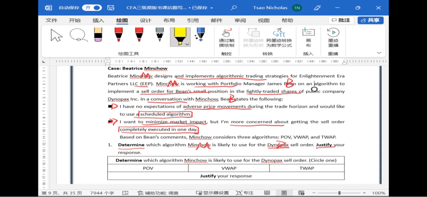Switch to the 布局 (Layout) tab
427x197 pixels.
click(169, 20)
